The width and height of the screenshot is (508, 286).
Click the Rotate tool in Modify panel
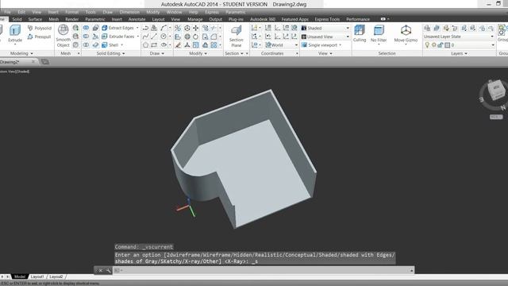[196, 37]
